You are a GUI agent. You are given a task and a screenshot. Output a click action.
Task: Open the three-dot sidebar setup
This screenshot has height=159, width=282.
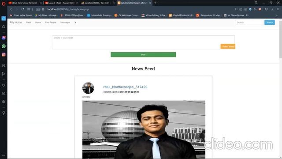pyautogui.click(x=4, y=155)
